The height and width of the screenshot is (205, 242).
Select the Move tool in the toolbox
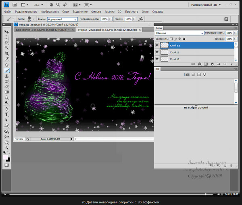click(x=7, y=31)
